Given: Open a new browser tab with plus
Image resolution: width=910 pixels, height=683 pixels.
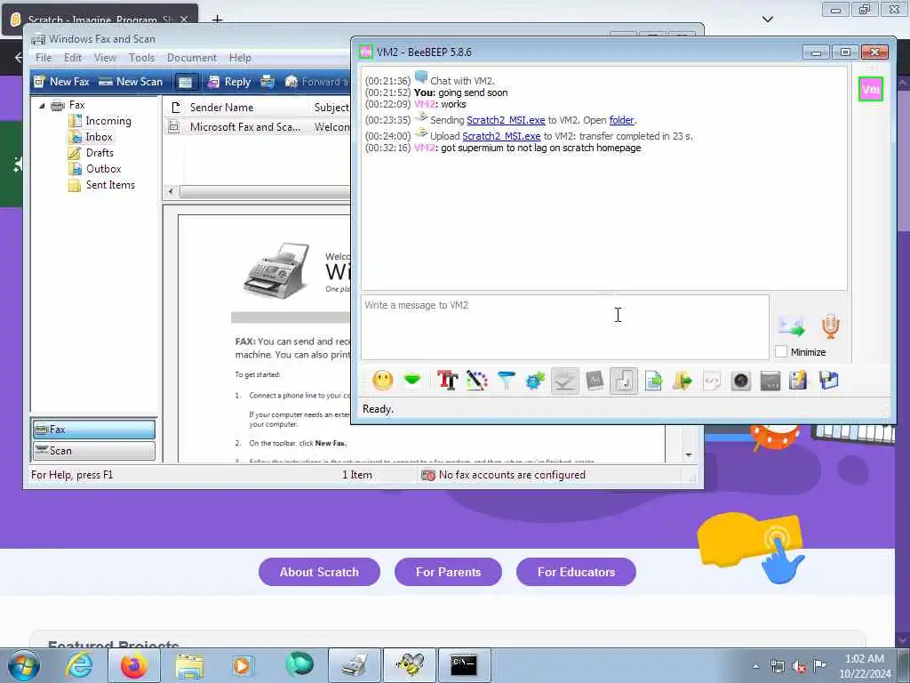Looking at the screenshot, I should point(217,20).
